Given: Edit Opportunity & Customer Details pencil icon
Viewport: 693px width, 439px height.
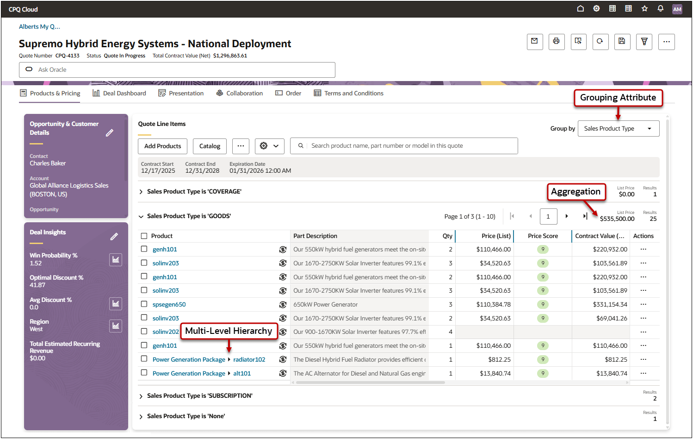Looking at the screenshot, I should 110,133.
